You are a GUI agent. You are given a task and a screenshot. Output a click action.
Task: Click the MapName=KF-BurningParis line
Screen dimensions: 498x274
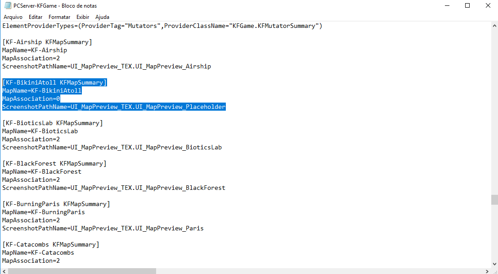tap(44, 212)
